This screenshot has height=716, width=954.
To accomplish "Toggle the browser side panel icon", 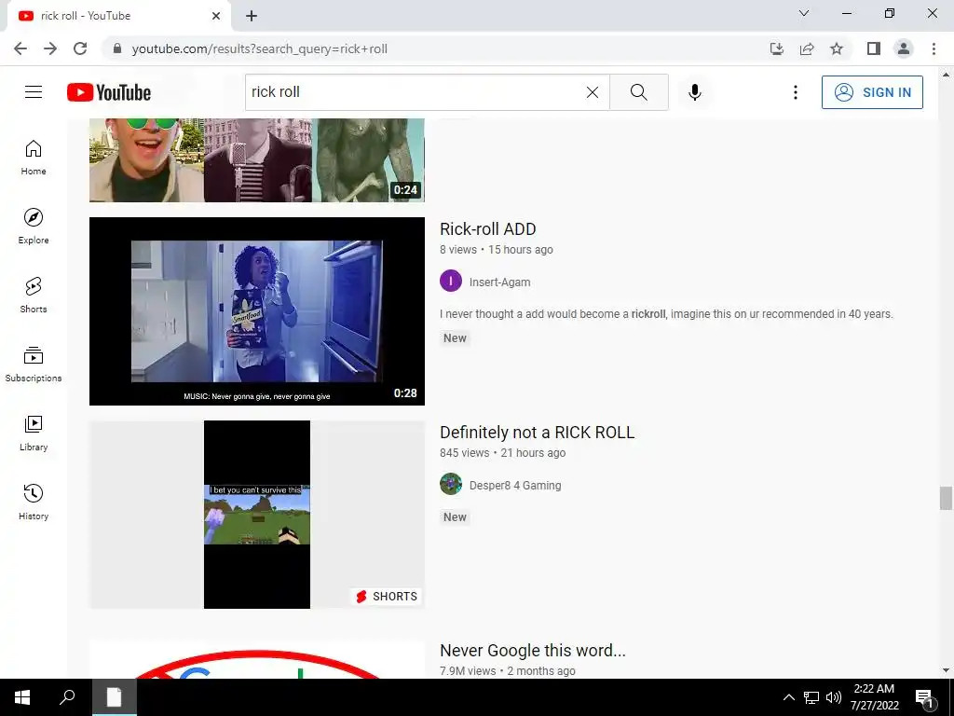I will [x=874, y=48].
